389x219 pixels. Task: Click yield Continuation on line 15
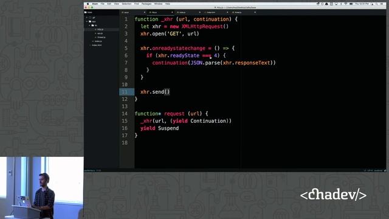[199, 121]
